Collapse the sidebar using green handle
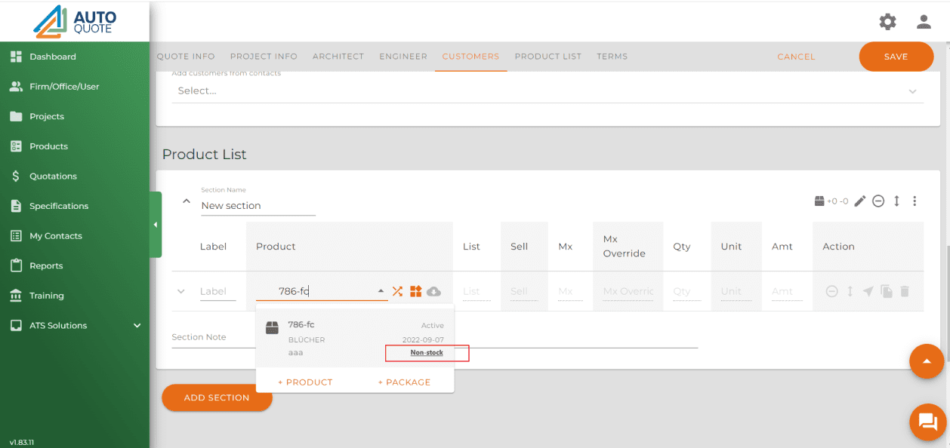The height and width of the screenshot is (448, 950). click(x=156, y=225)
